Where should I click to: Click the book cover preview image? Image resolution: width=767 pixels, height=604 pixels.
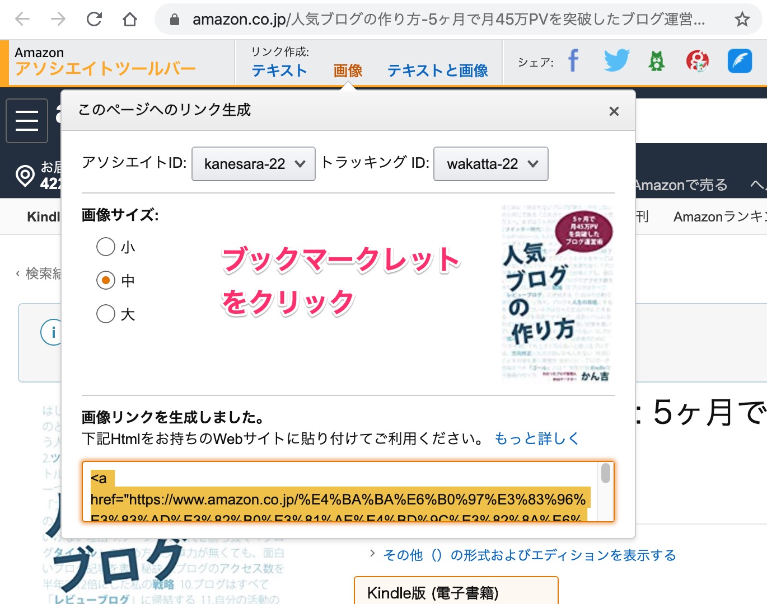click(557, 294)
